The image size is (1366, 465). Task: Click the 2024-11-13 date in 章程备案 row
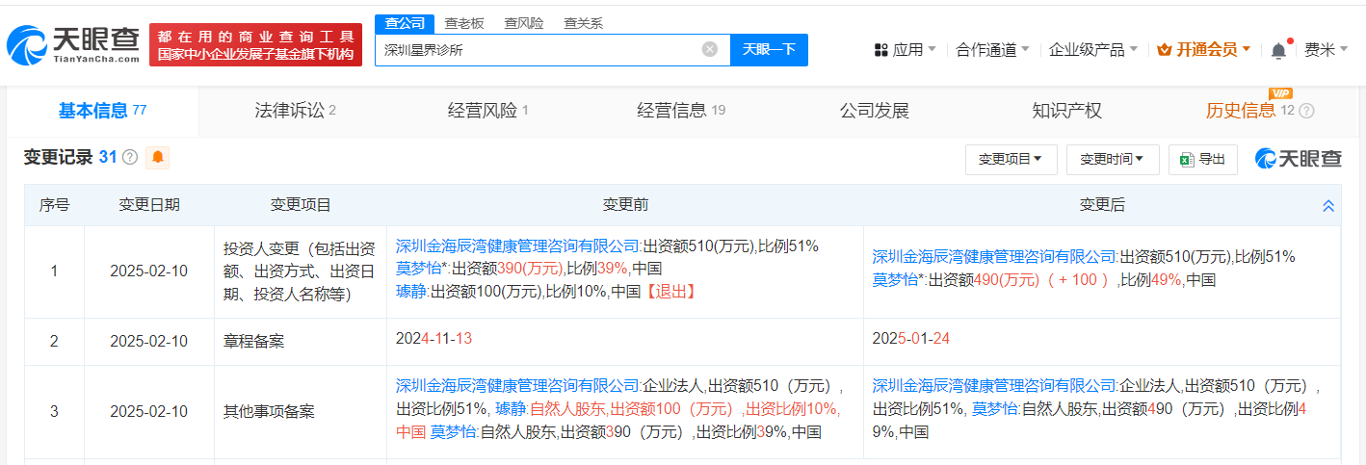coord(433,341)
